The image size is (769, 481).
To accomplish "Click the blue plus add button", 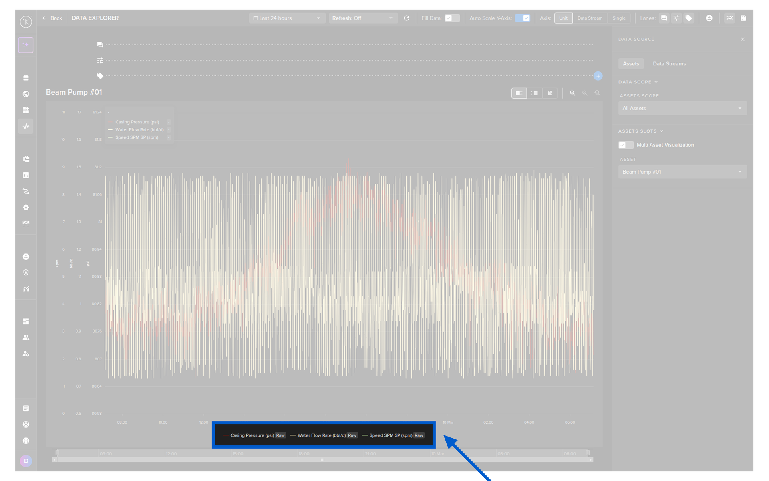I will [x=598, y=76].
